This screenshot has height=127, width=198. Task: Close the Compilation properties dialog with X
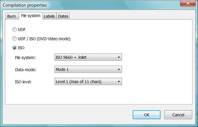click(x=188, y=3)
